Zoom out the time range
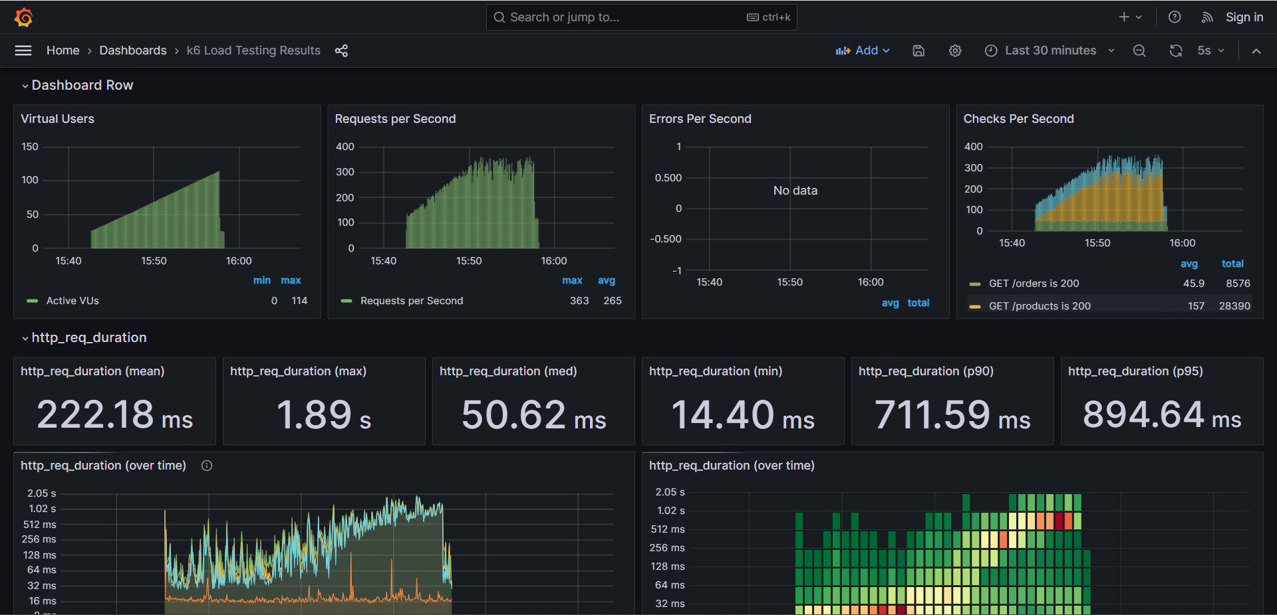 pyautogui.click(x=1139, y=50)
